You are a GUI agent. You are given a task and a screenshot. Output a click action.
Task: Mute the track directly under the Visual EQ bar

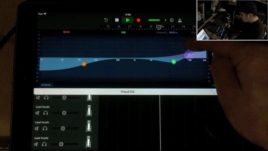[38, 98]
